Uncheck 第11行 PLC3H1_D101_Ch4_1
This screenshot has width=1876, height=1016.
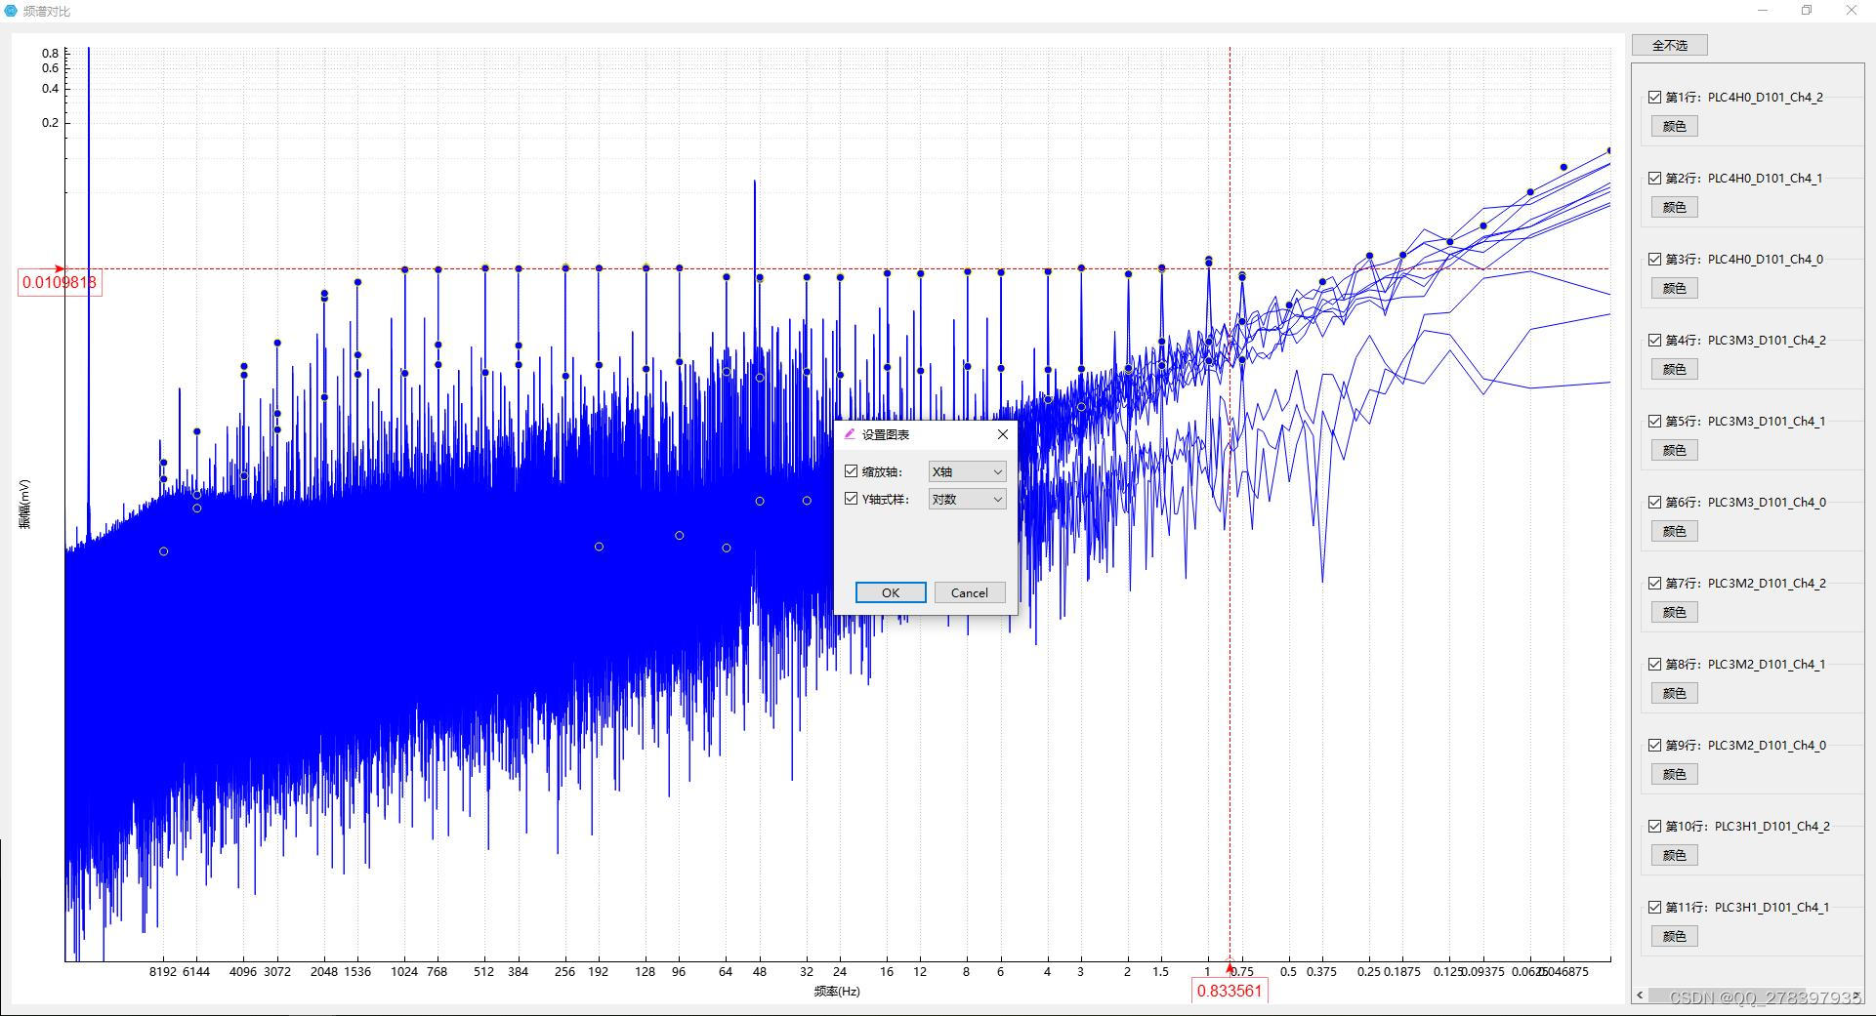tap(1655, 907)
